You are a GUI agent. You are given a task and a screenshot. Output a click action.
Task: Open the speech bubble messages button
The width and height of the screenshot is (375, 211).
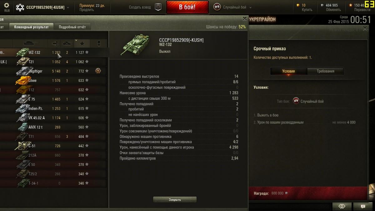[363, 206]
